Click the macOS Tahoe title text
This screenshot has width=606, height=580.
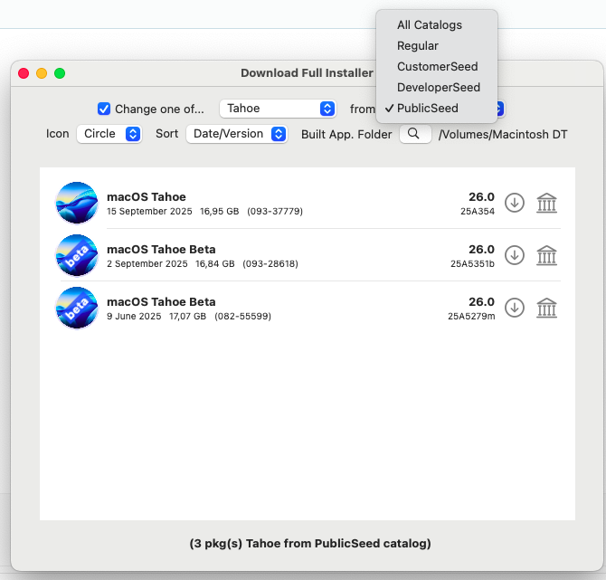tap(147, 197)
